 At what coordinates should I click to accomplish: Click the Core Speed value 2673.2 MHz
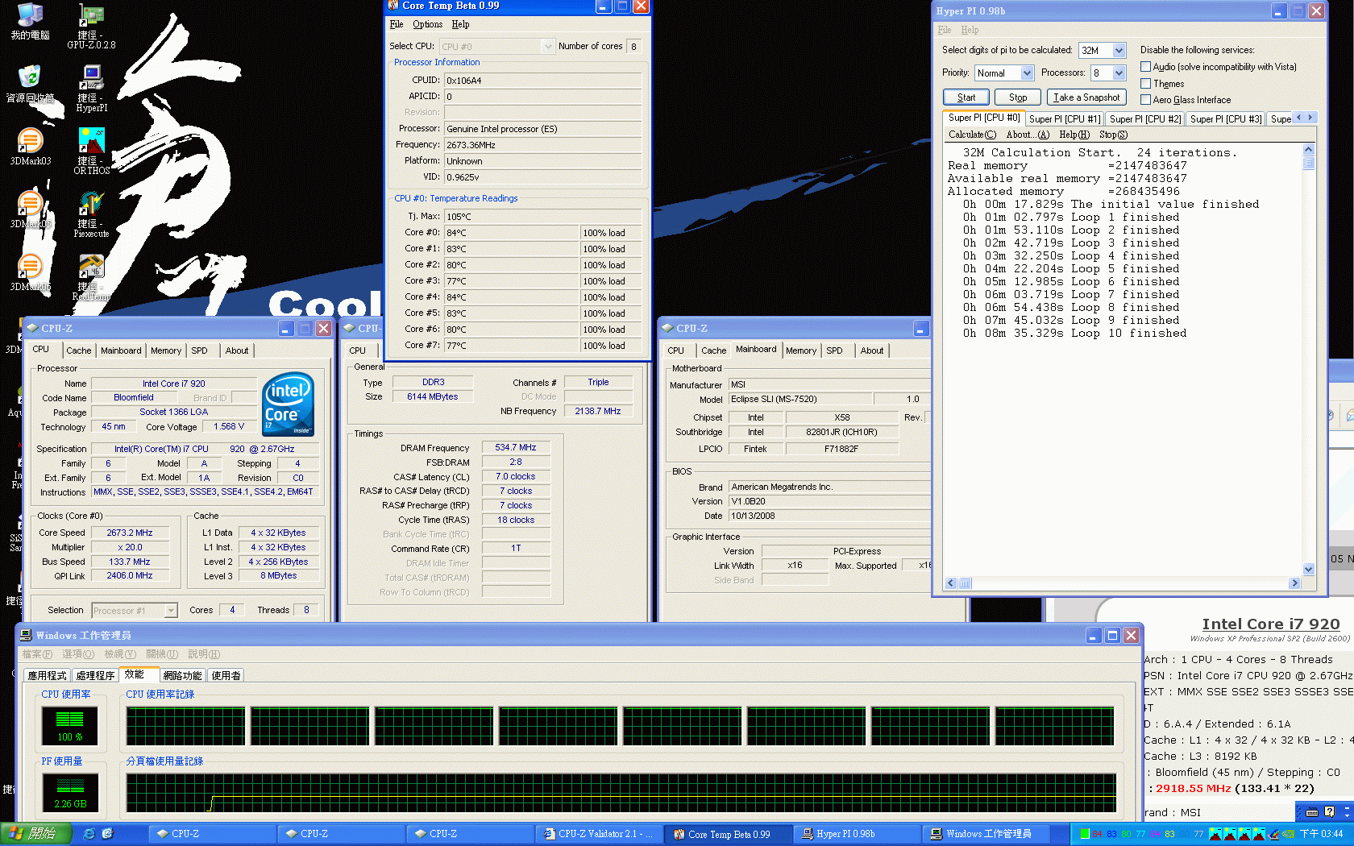pyautogui.click(x=130, y=533)
